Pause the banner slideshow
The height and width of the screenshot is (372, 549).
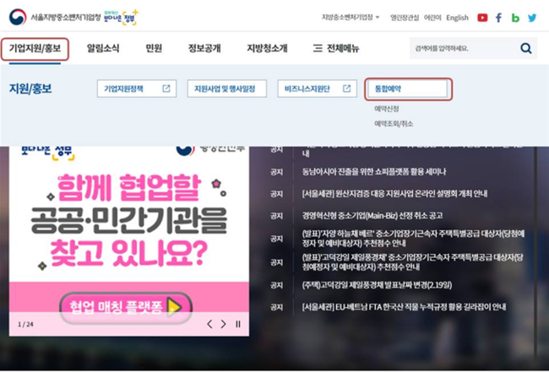pyautogui.click(x=238, y=324)
